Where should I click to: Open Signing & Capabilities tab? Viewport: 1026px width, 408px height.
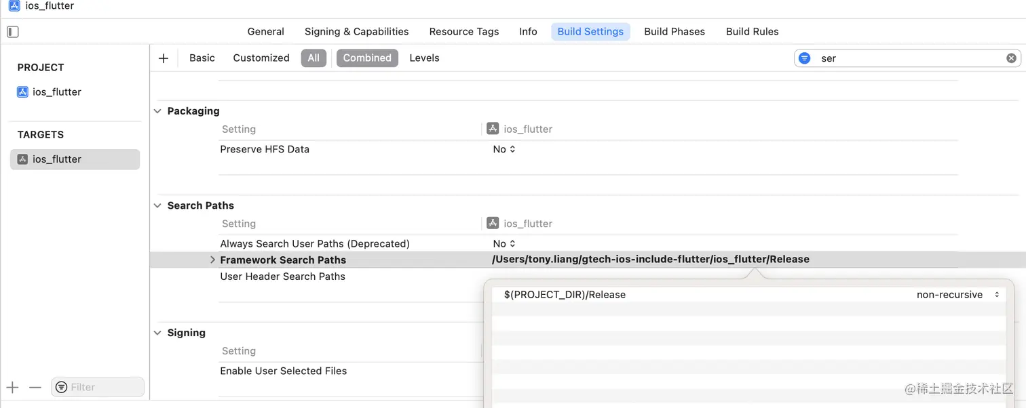pos(356,32)
